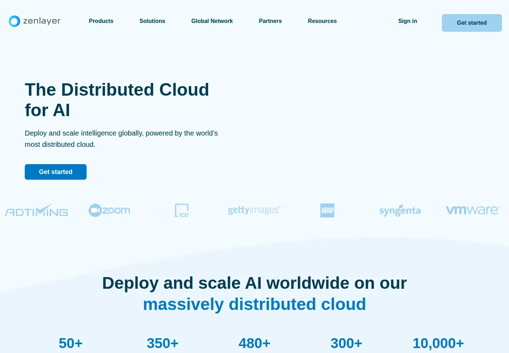This screenshot has height=353, width=509.
Task: Click the 'massively distributed cloud' heading text
Action: coord(255,304)
